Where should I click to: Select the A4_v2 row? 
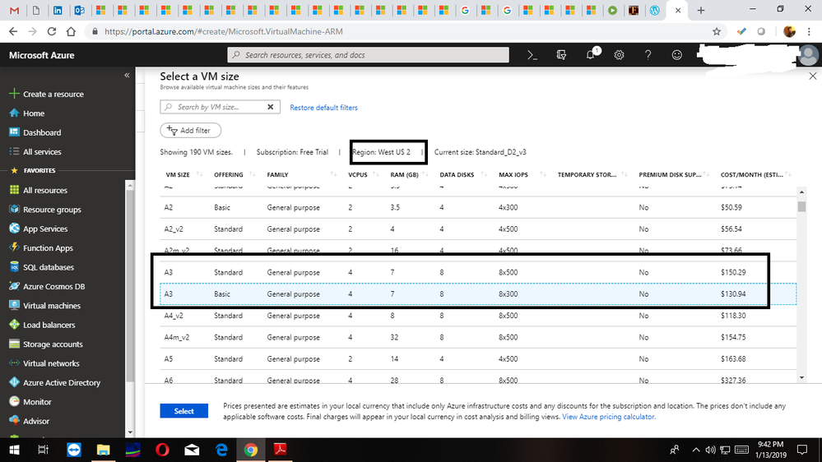[x=478, y=316]
